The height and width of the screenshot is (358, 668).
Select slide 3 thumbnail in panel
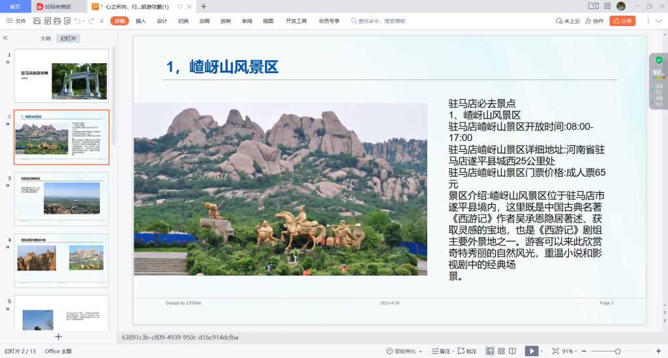pyautogui.click(x=61, y=198)
